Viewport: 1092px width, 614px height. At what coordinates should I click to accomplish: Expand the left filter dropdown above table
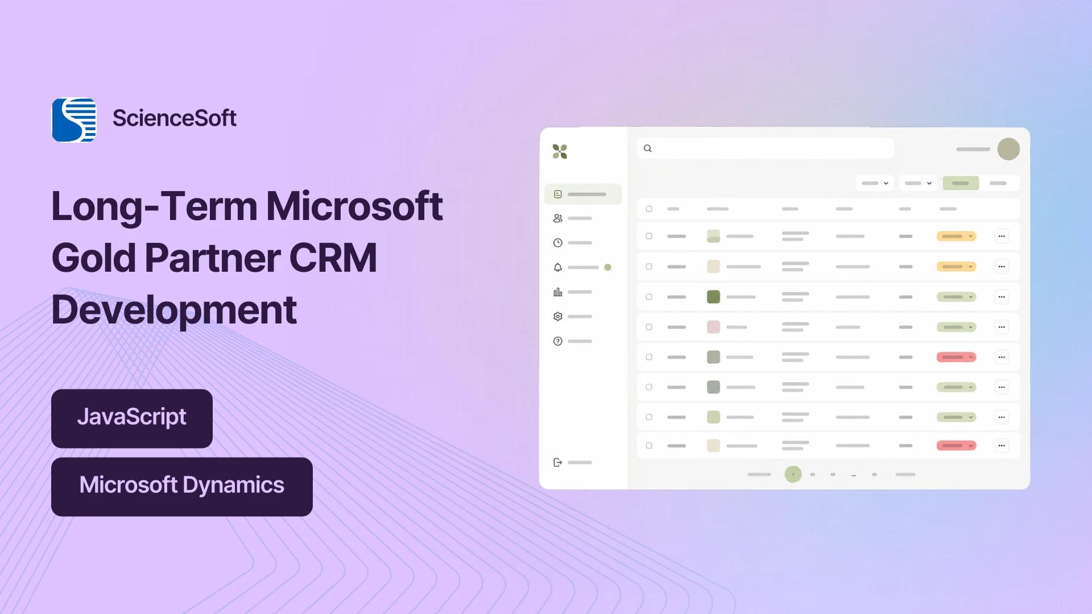[x=875, y=183]
